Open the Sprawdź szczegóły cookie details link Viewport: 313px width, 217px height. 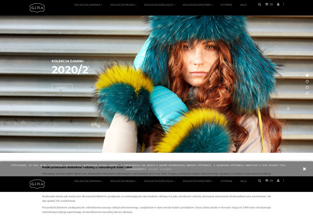tap(160, 169)
